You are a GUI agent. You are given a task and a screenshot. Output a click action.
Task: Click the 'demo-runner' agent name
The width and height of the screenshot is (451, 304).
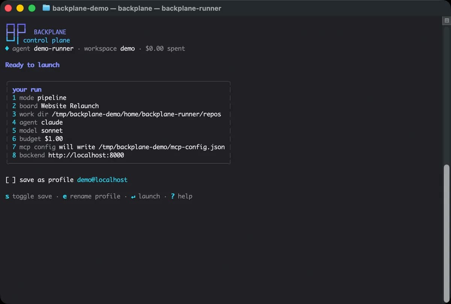tap(54, 48)
